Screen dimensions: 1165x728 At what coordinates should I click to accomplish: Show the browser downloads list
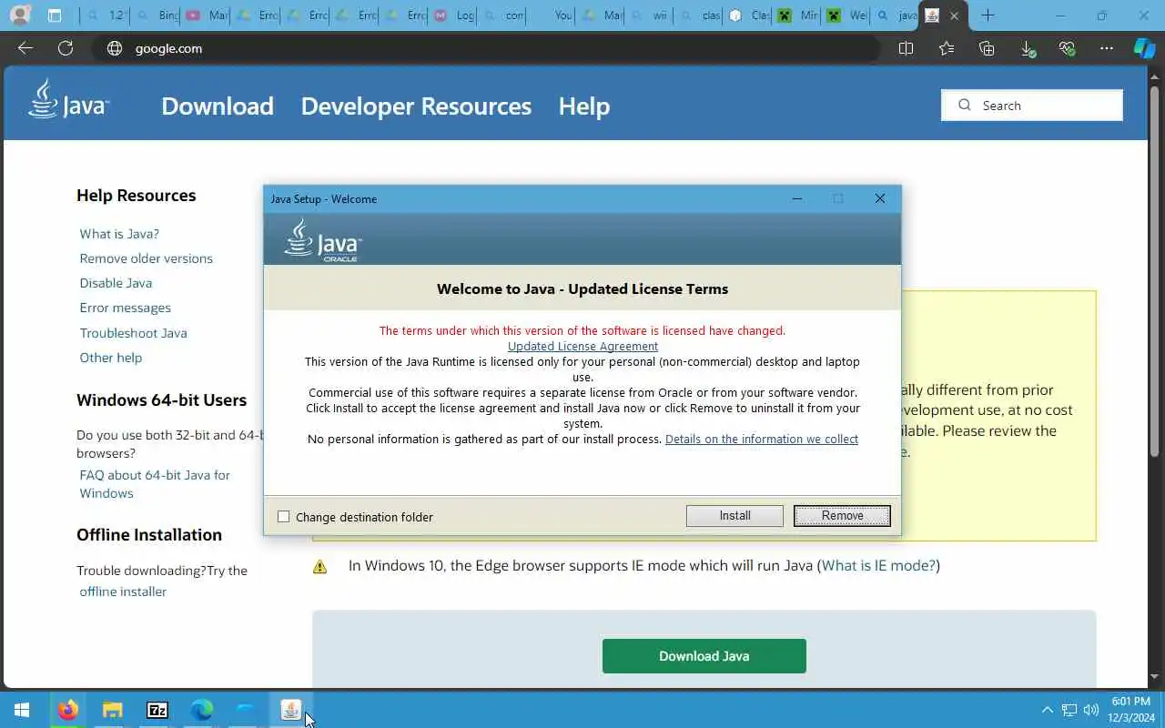1028,48
